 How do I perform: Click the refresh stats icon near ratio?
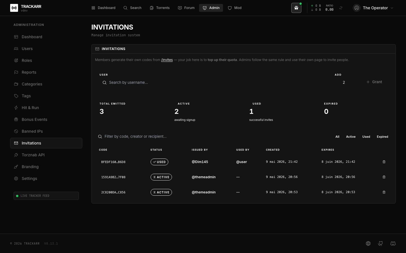341,8
